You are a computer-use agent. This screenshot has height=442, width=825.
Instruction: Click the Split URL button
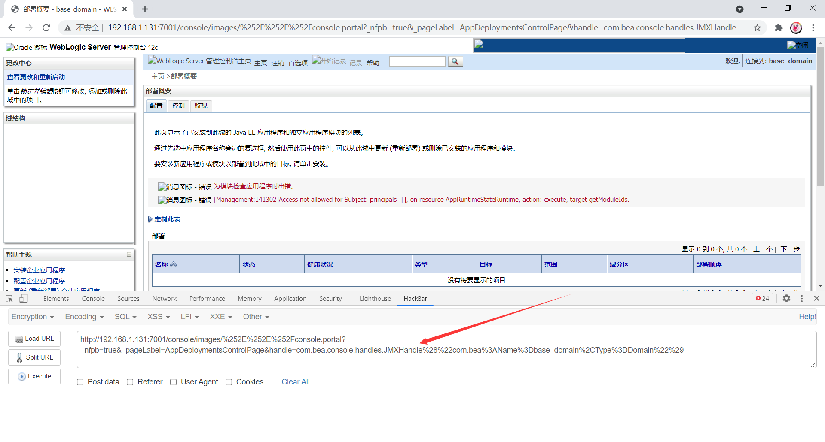(x=34, y=357)
